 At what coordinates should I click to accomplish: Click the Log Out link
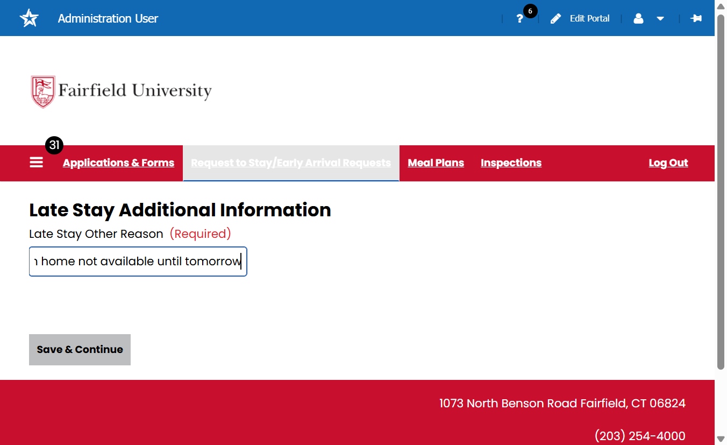668,163
